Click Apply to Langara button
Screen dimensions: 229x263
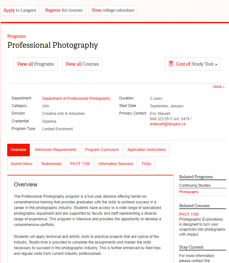tap(20, 10)
